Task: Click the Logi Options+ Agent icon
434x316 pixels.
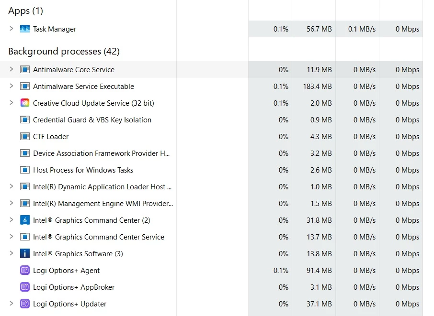Action: coord(24,271)
